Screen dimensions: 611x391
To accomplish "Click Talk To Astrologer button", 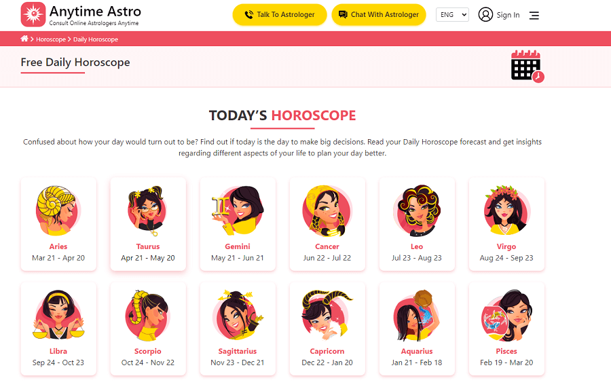I will point(280,15).
